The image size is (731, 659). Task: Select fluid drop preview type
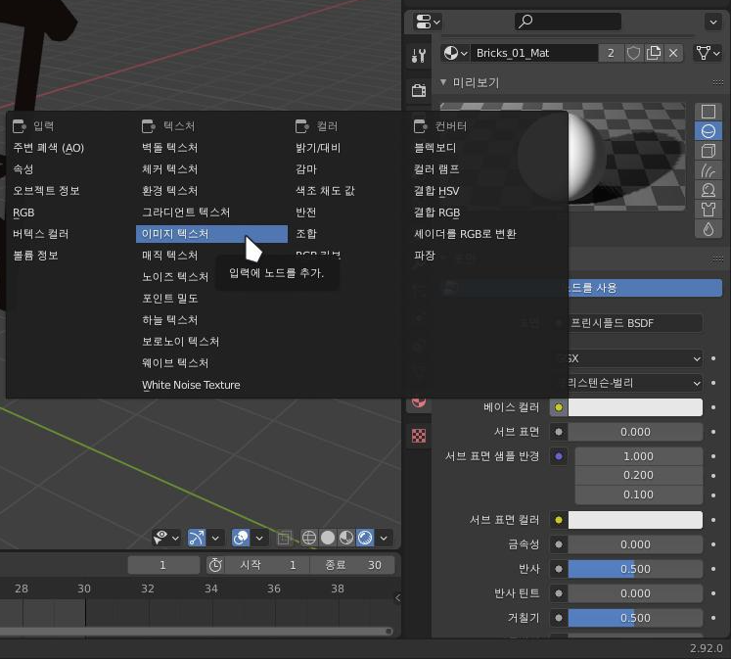coord(708,229)
